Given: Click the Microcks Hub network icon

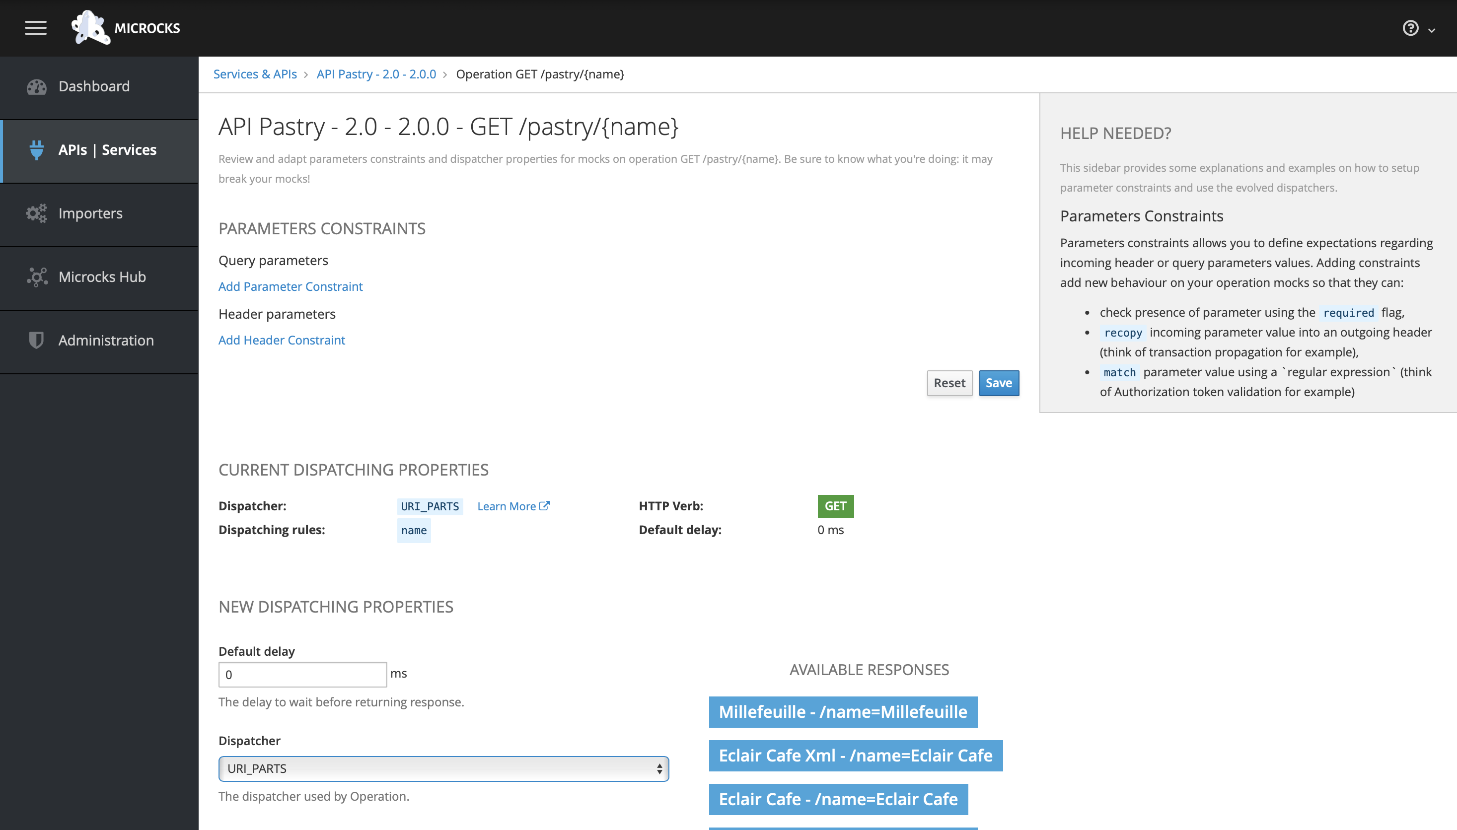Looking at the screenshot, I should pos(36,277).
